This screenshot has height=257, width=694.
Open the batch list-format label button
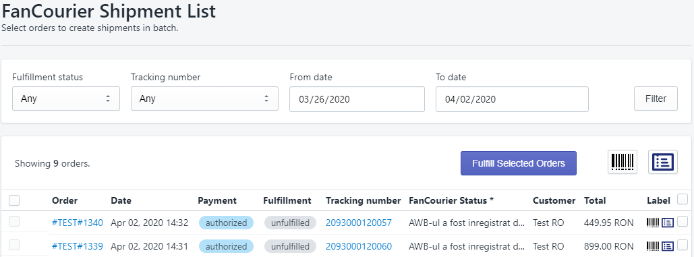coord(663,162)
